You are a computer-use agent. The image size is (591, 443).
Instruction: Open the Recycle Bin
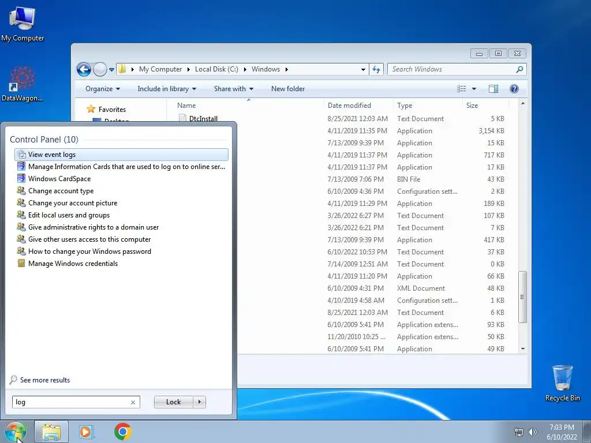(x=562, y=383)
